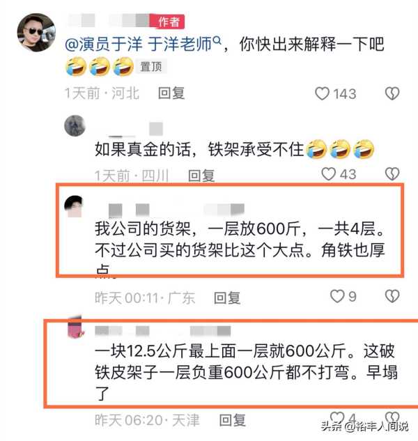418x441 pixels.
Task: Dislike the Tianjin comment about 600公斤
Action: pyautogui.click(x=392, y=418)
